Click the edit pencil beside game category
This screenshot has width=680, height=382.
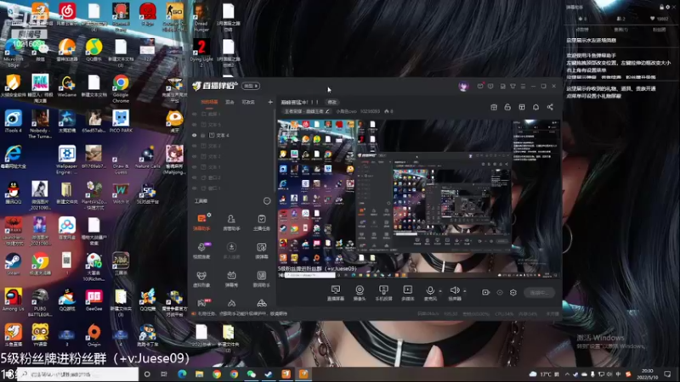327,111
